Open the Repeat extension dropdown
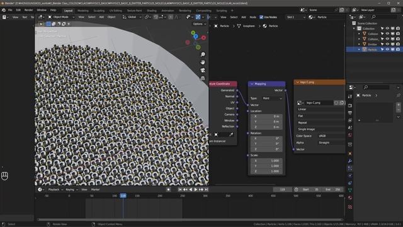Screen dimensions: 403x227 tap(321, 122)
